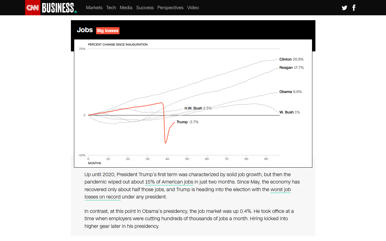Share via the Facebook icon
386x241 pixels.
[354, 8]
